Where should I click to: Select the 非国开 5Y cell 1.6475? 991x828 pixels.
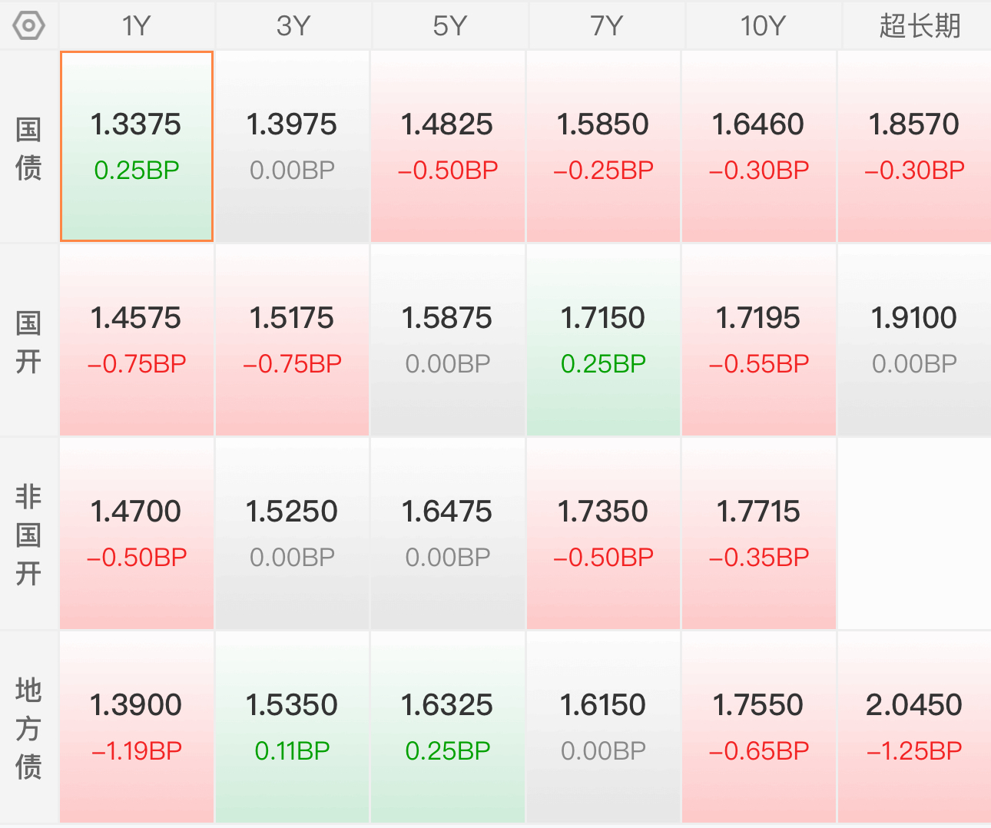tap(448, 534)
